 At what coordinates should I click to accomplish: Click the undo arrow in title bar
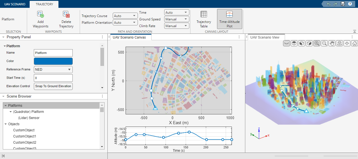coord(329,4)
